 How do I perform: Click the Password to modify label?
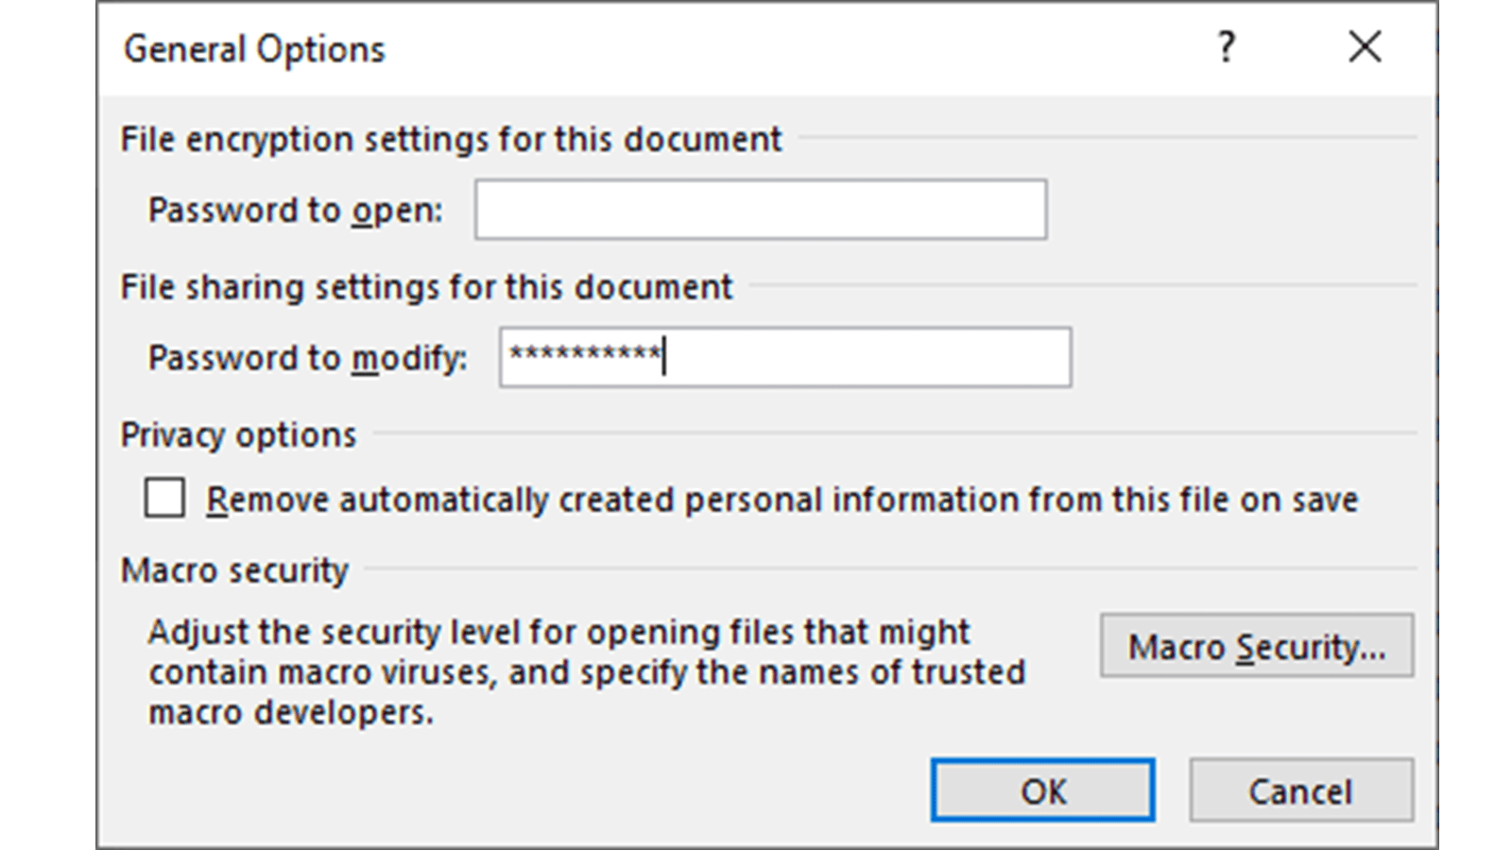point(307,358)
